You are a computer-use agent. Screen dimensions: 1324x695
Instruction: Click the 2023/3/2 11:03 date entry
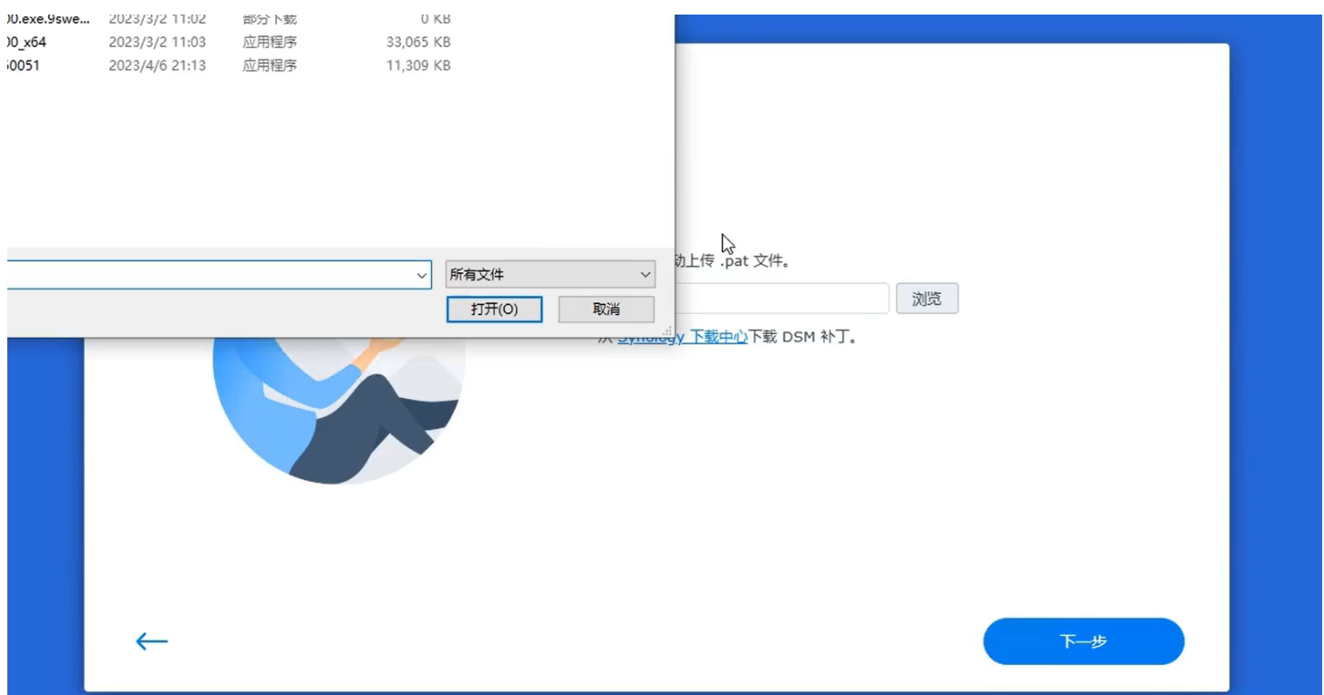click(x=157, y=42)
